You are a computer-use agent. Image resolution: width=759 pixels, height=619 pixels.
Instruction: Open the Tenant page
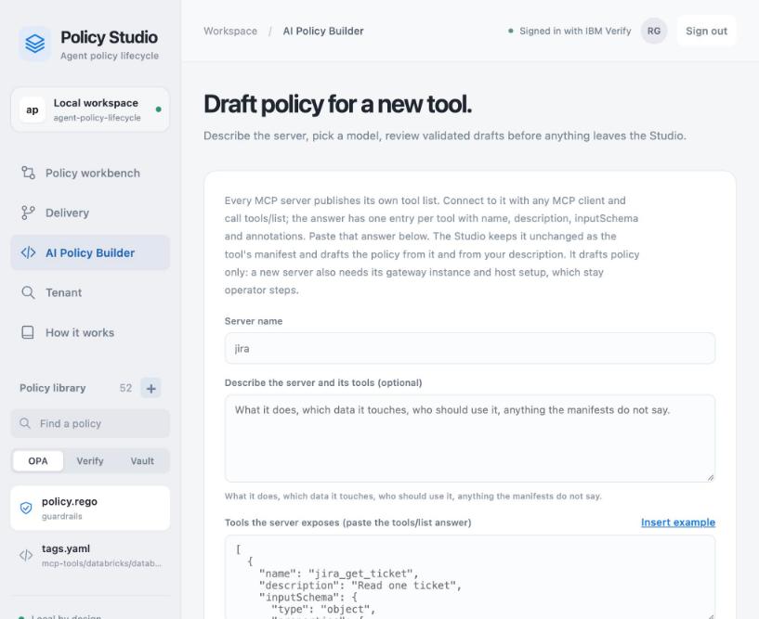coord(90,292)
